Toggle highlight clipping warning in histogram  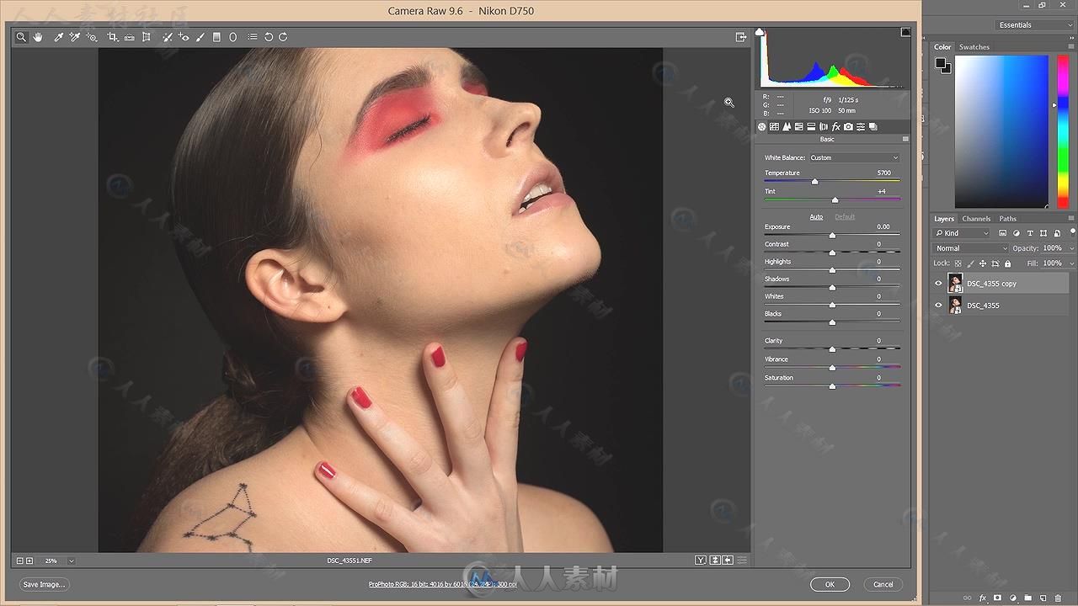coord(905,31)
